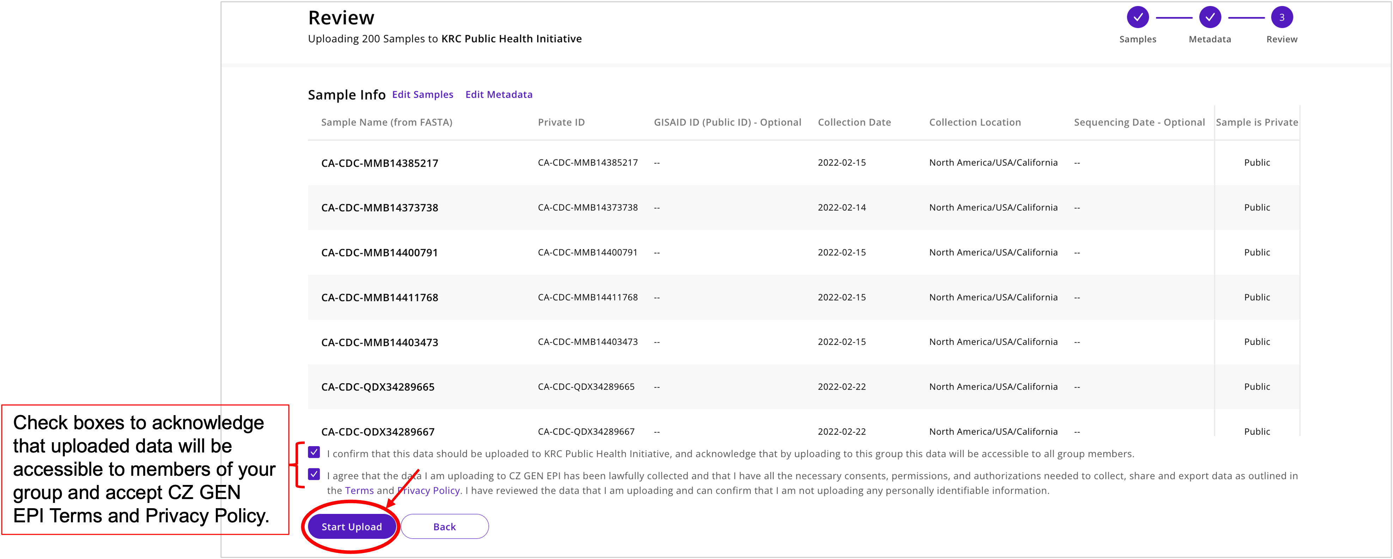The image size is (1393, 559).
Task: Click Private ID cell CA-CDC-MMB14403473
Action: (x=588, y=342)
